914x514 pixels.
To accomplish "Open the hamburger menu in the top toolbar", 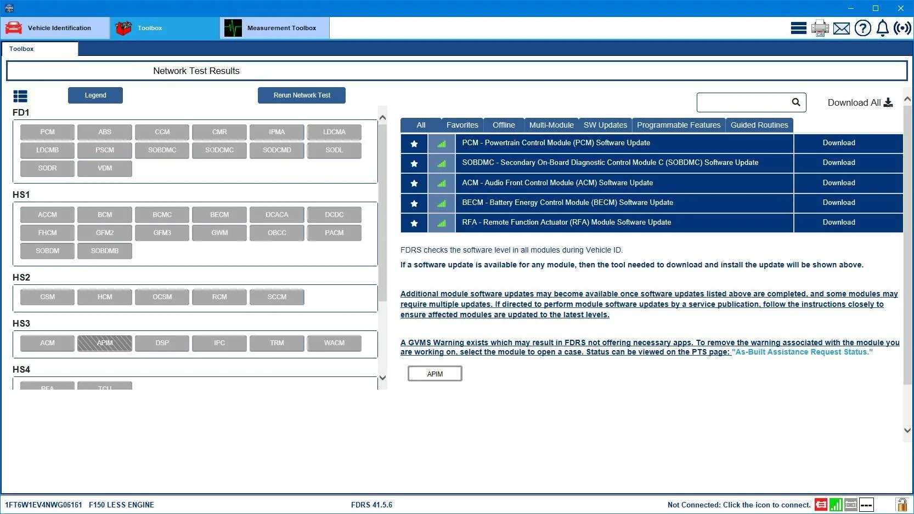I will [798, 28].
